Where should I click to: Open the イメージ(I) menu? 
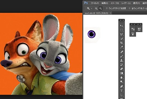click(115, 3)
